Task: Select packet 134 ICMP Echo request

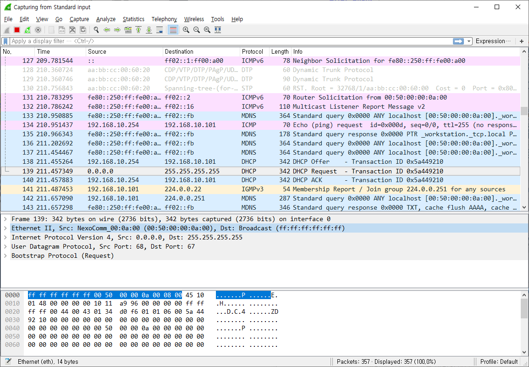Action: coord(260,125)
